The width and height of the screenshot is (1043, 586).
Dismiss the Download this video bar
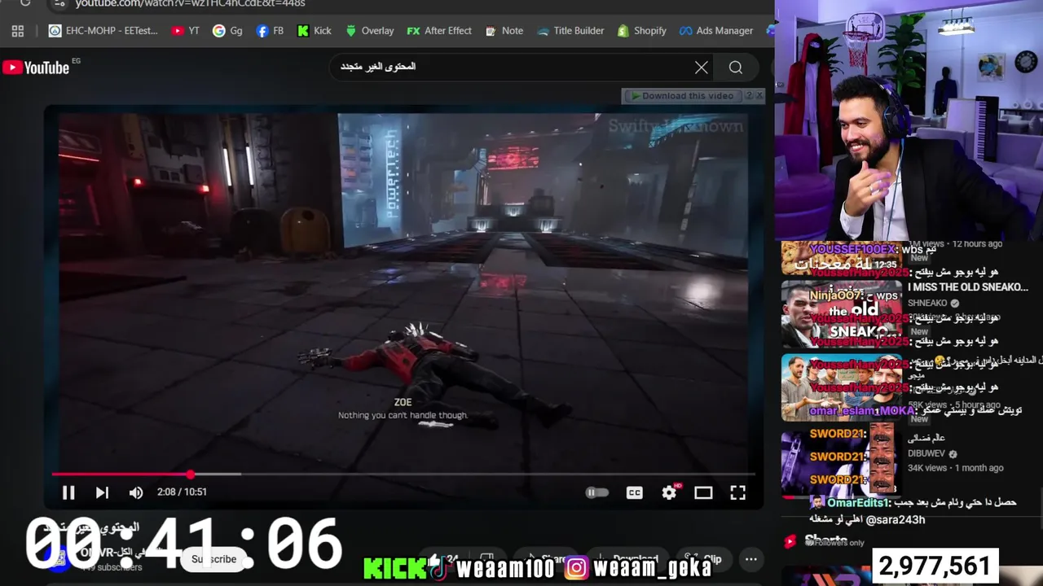(759, 96)
